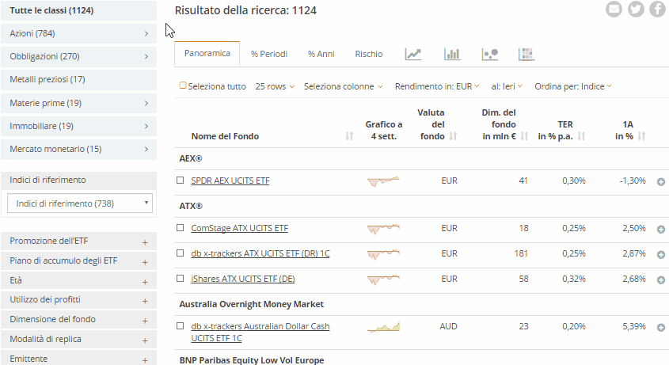The height and width of the screenshot is (365, 669).
Task: Select checkbox for ComStage ATX UCITS ETF
Action: pyautogui.click(x=181, y=228)
